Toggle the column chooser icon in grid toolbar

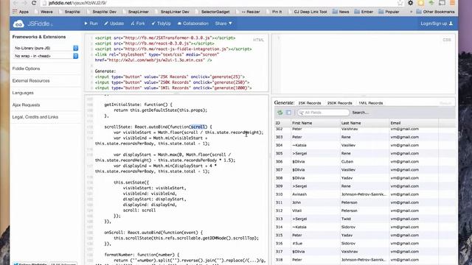tap(288, 113)
